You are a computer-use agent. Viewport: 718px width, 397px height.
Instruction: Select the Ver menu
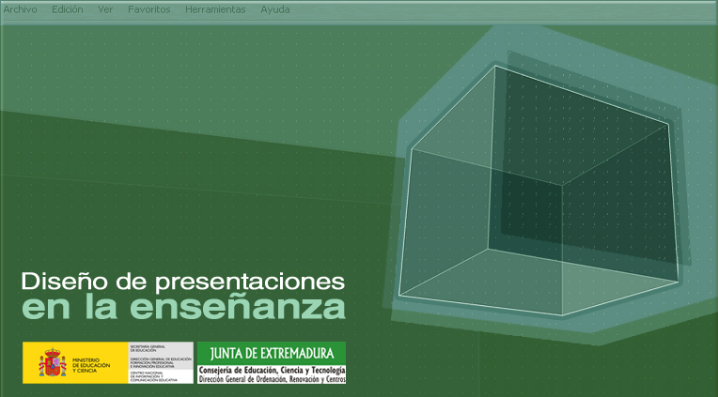[x=105, y=9]
